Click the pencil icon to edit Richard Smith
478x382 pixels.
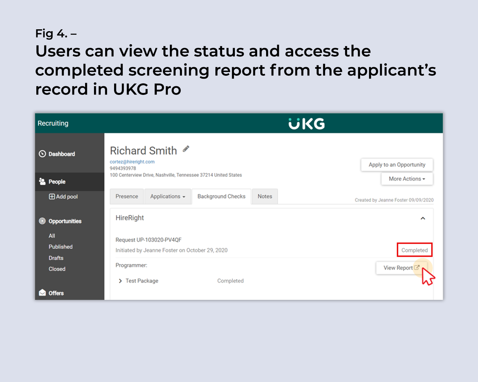click(186, 149)
